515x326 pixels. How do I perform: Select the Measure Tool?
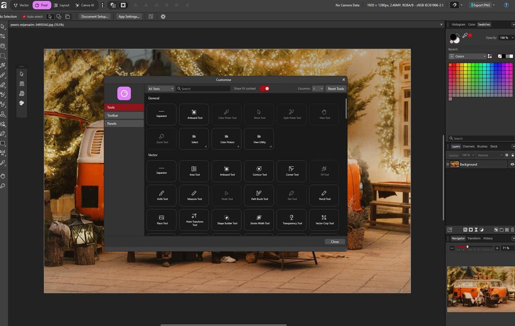(194, 195)
